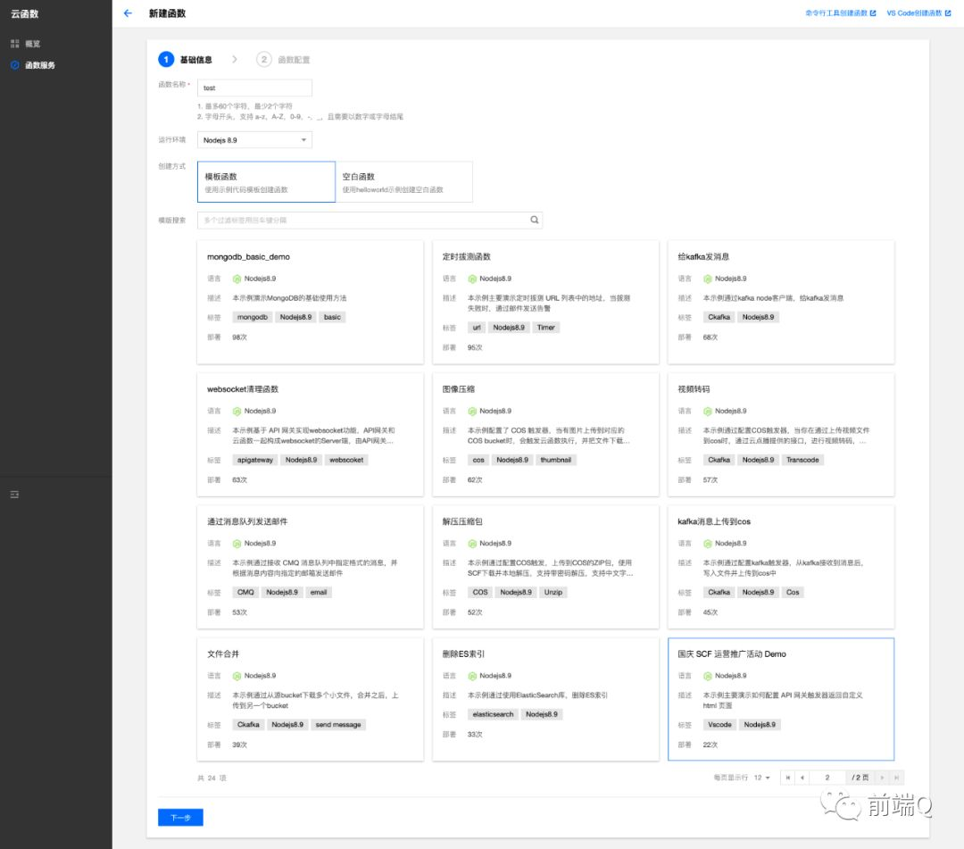The image size is (964, 849).
Task: Click the Cos tag in kafka消息上传到cos card
Action: pos(794,593)
